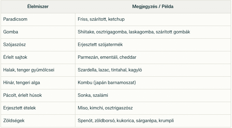This screenshot has height=128, width=232.
Task: Select the Miso, kimchi, osztrigaszósz cell
Action: click(x=153, y=108)
